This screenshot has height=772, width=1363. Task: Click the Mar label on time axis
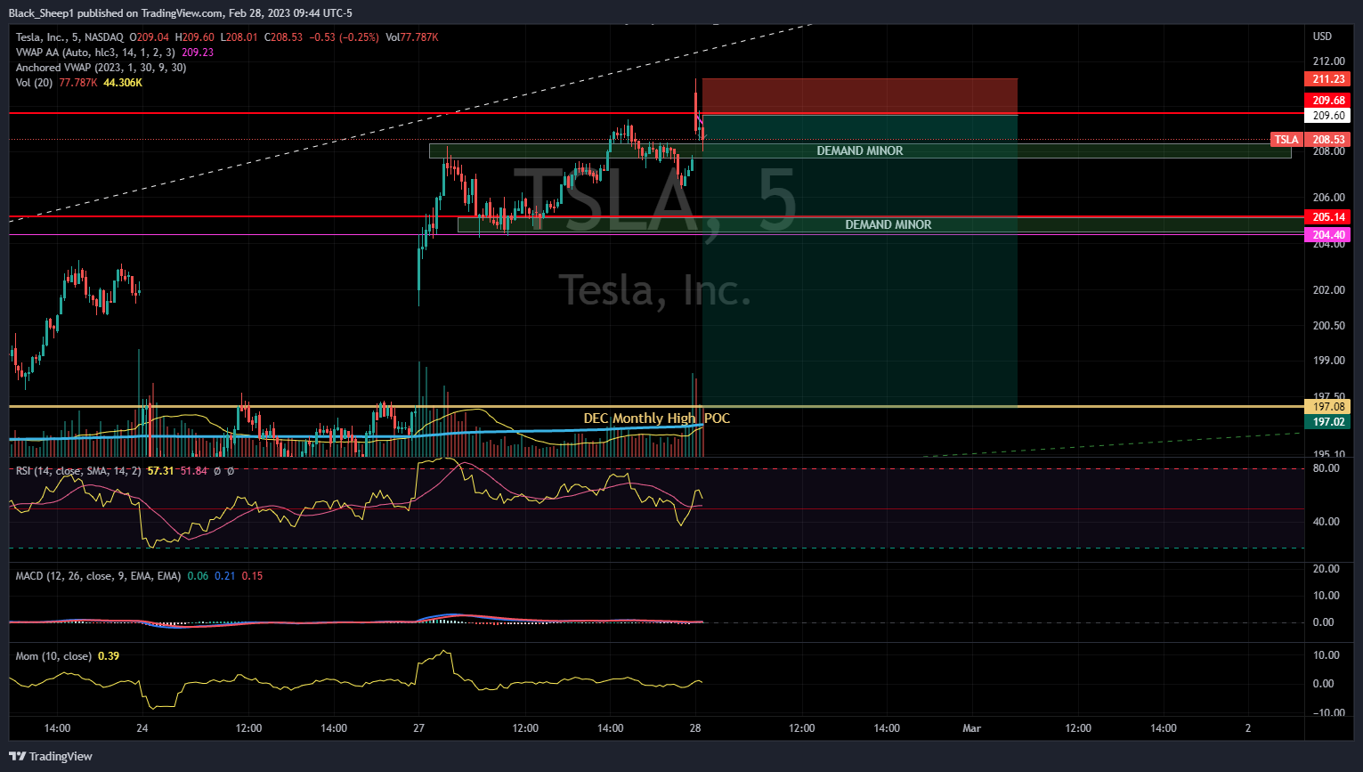tap(971, 728)
